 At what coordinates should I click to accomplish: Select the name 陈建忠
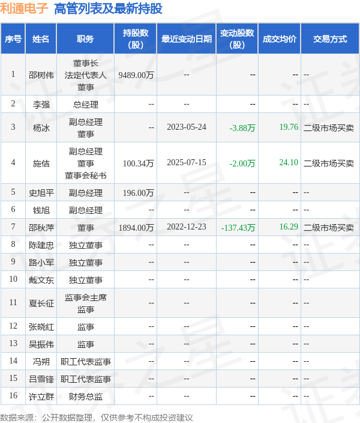41,245
